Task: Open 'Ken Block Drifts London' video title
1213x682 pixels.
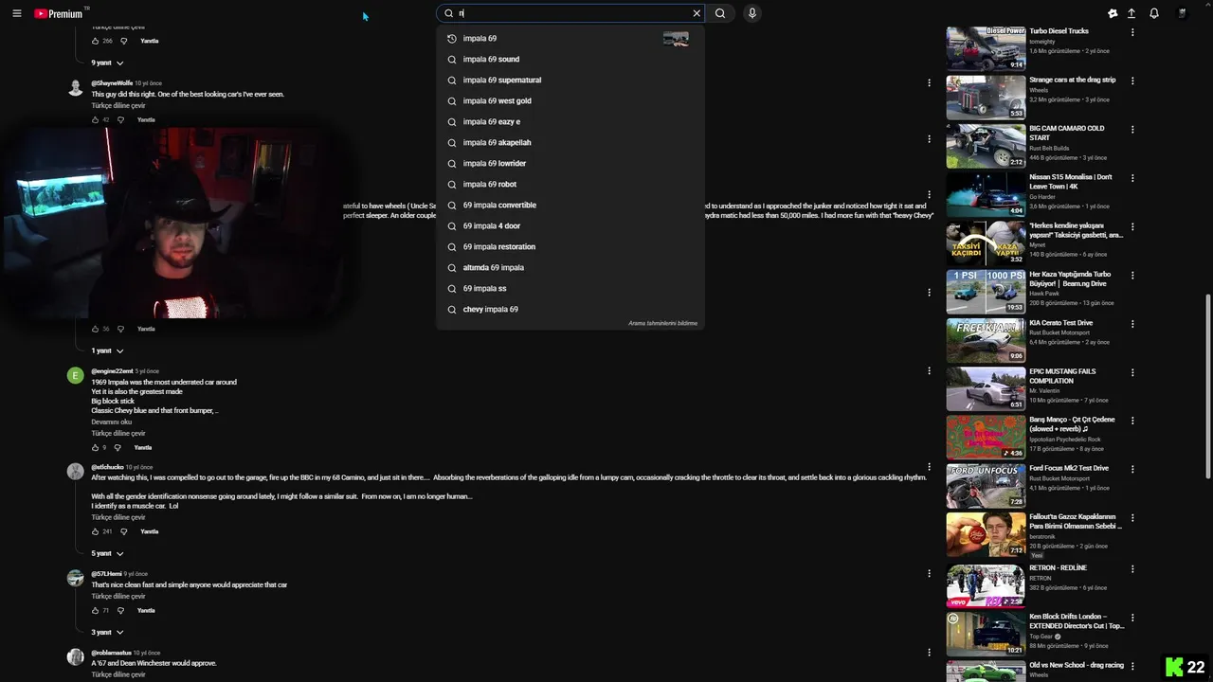Action: pyautogui.click(x=1077, y=621)
